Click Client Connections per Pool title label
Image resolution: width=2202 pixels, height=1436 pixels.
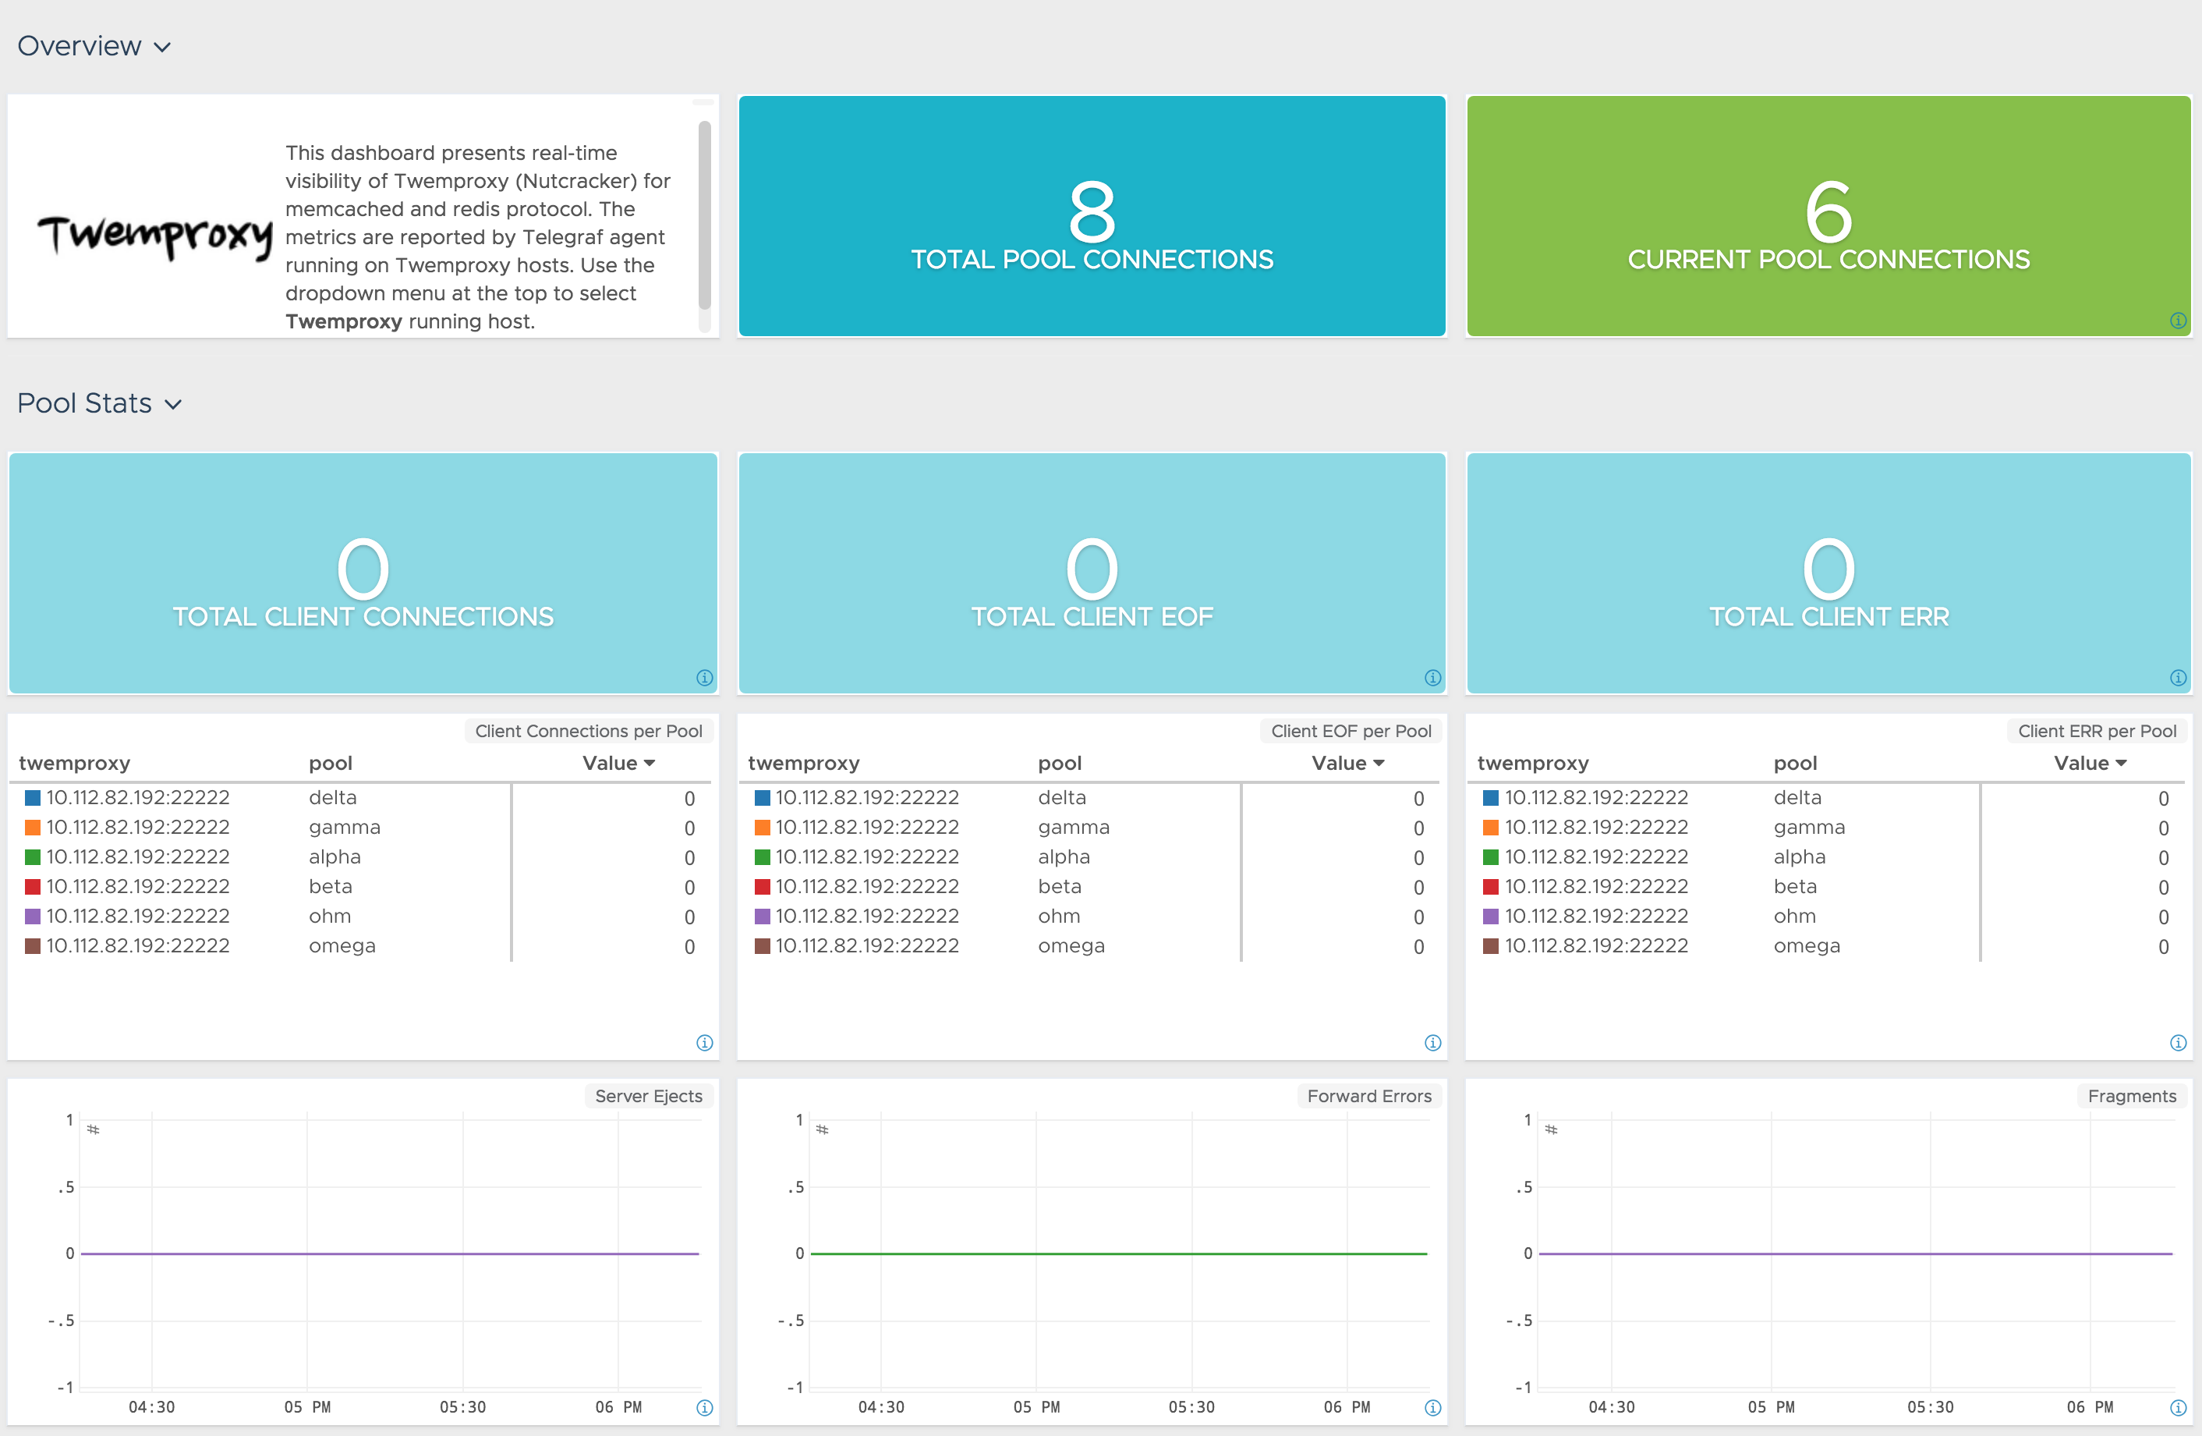[x=589, y=731]
